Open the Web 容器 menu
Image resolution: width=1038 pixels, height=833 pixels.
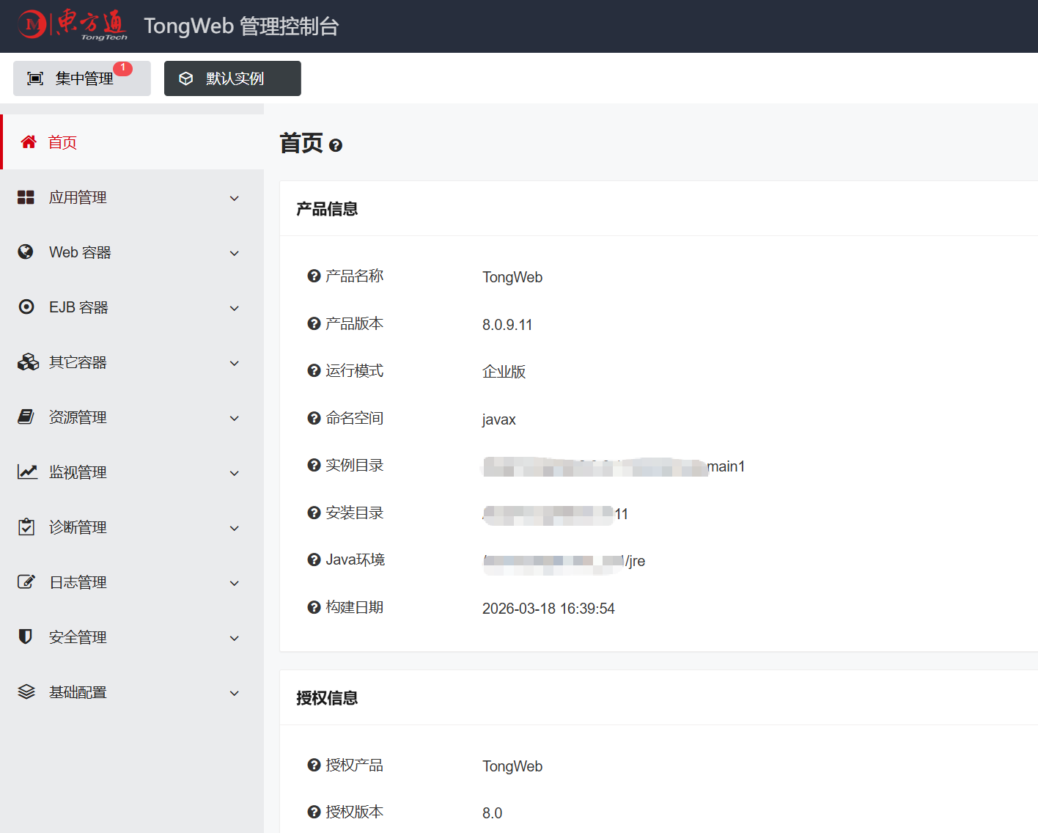tap(132, 252)
